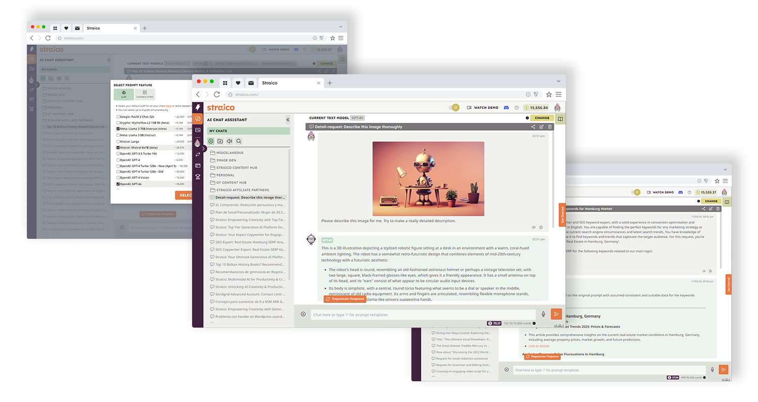Select MY CHATS tab in middle window

(x=249, y=131)
